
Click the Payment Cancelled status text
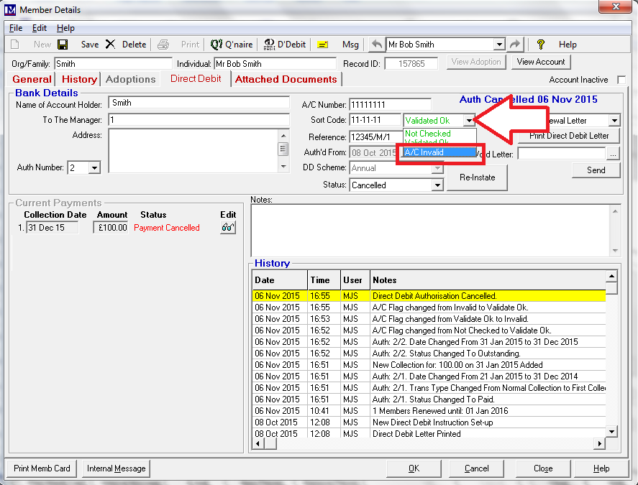pyautogui.click(x=167, y=228)
